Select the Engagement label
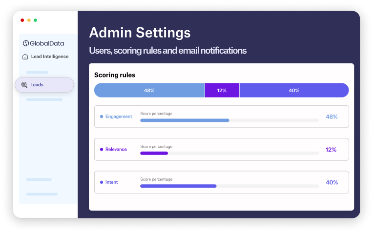 tap(119, 116)
